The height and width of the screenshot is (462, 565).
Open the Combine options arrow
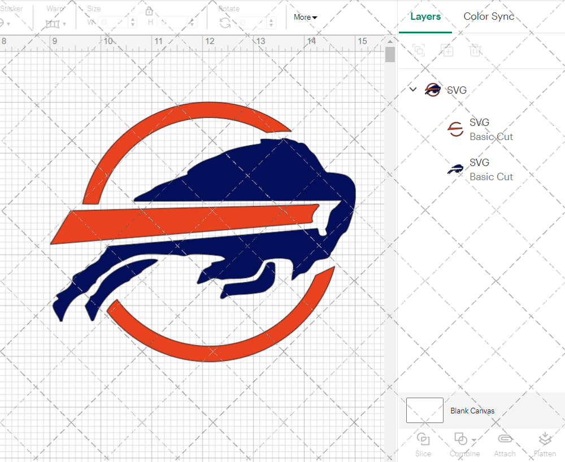472,440
